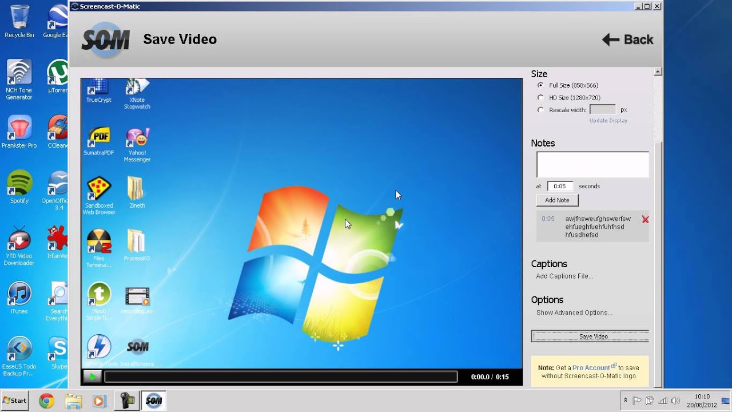Open the CCleaner desktop icon
Screen dimensions: 732x412
tap(58, 132)
